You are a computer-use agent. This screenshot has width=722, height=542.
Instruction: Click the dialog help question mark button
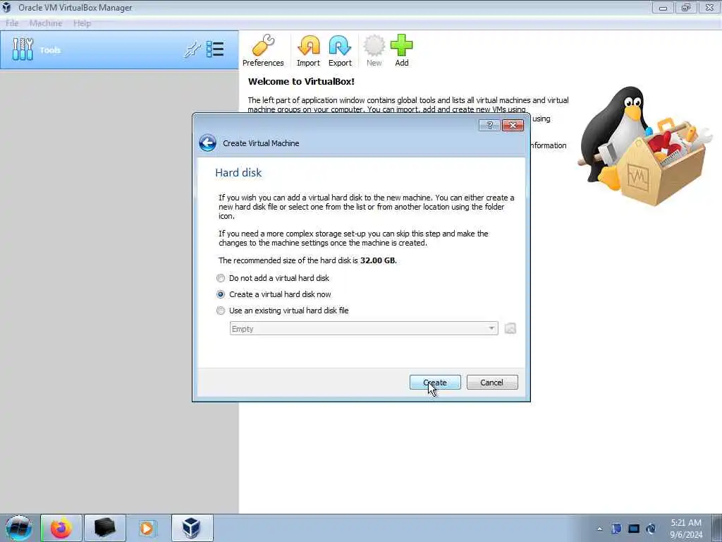(489, 126)
